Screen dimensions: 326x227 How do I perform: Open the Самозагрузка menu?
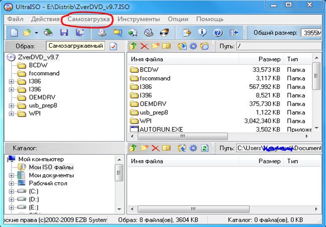point(89,19)
